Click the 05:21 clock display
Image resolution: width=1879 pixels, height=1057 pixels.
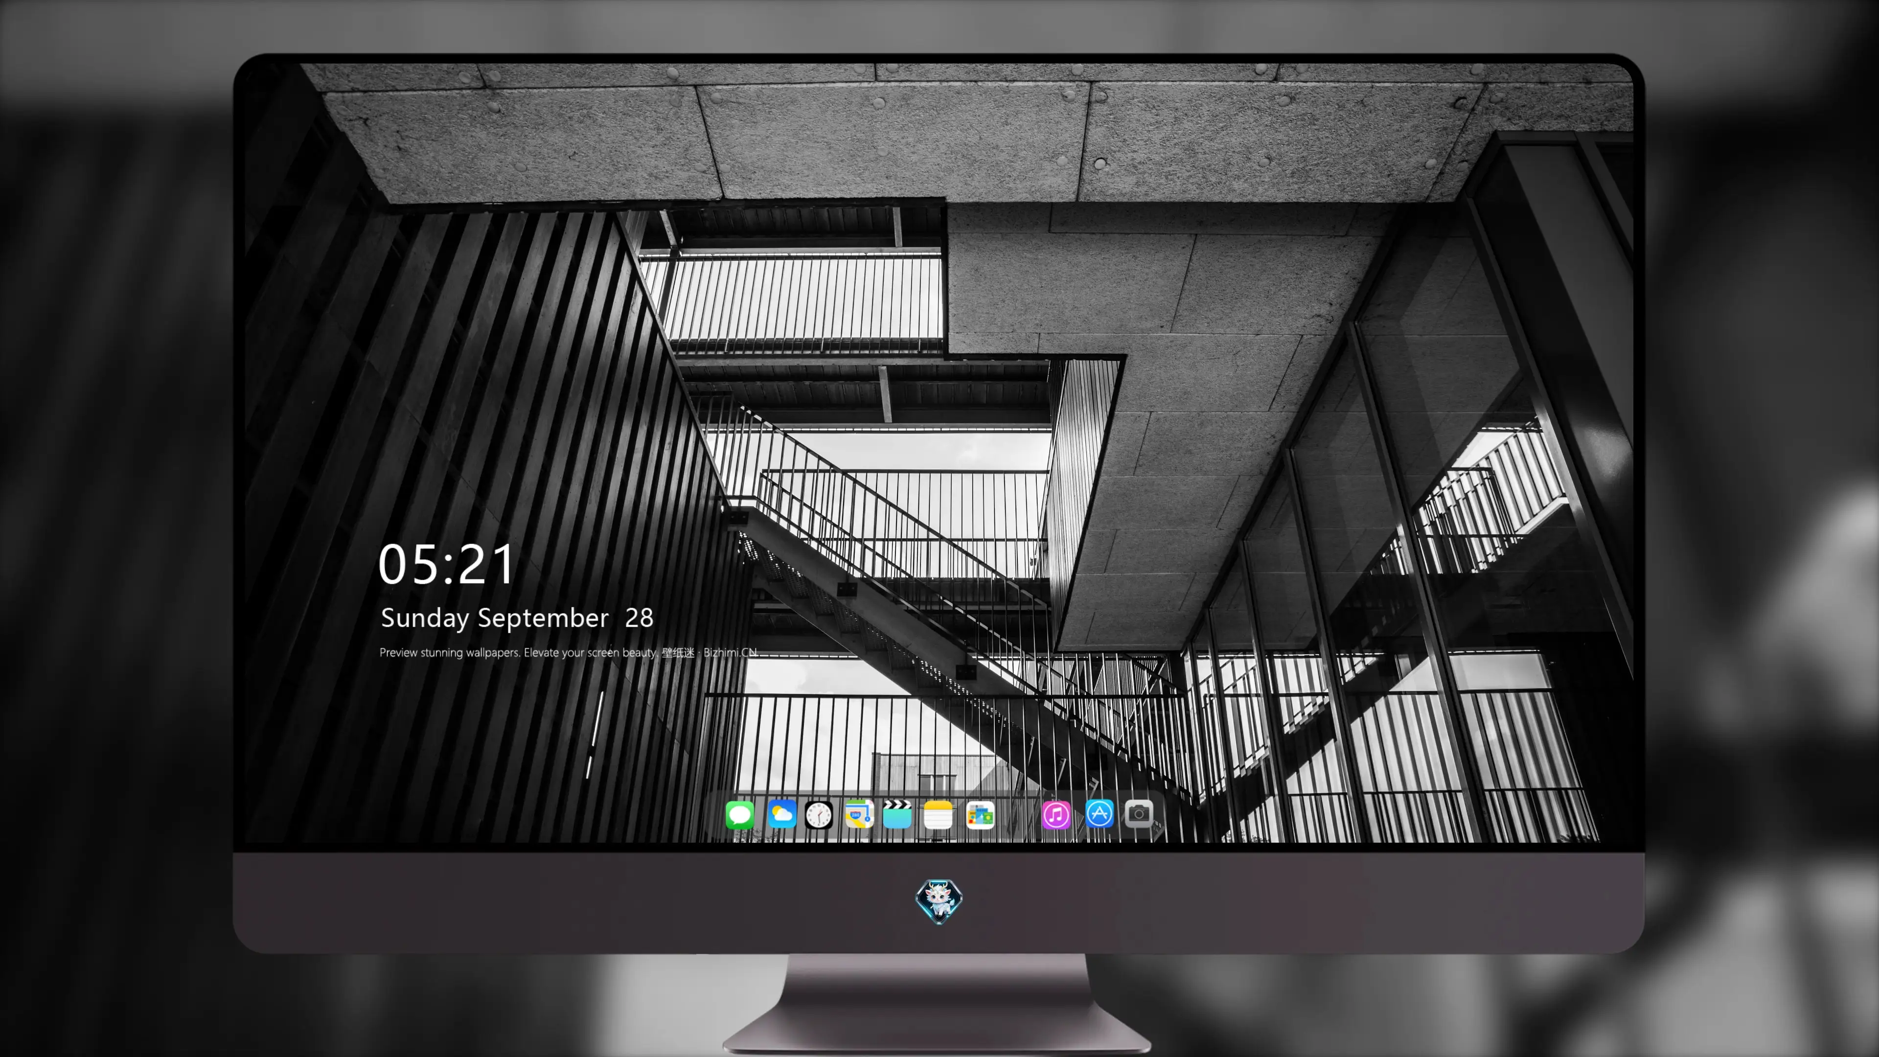pyautogui.click(x=446, y=564)
